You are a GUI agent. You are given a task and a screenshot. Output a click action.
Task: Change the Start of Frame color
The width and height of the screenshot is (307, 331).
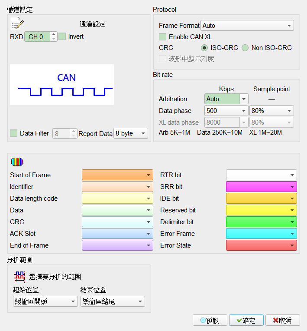pos(117,175)
